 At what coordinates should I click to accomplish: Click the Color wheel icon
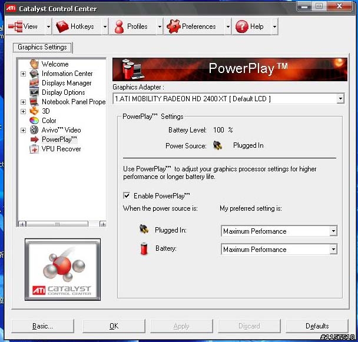[34, 120]
